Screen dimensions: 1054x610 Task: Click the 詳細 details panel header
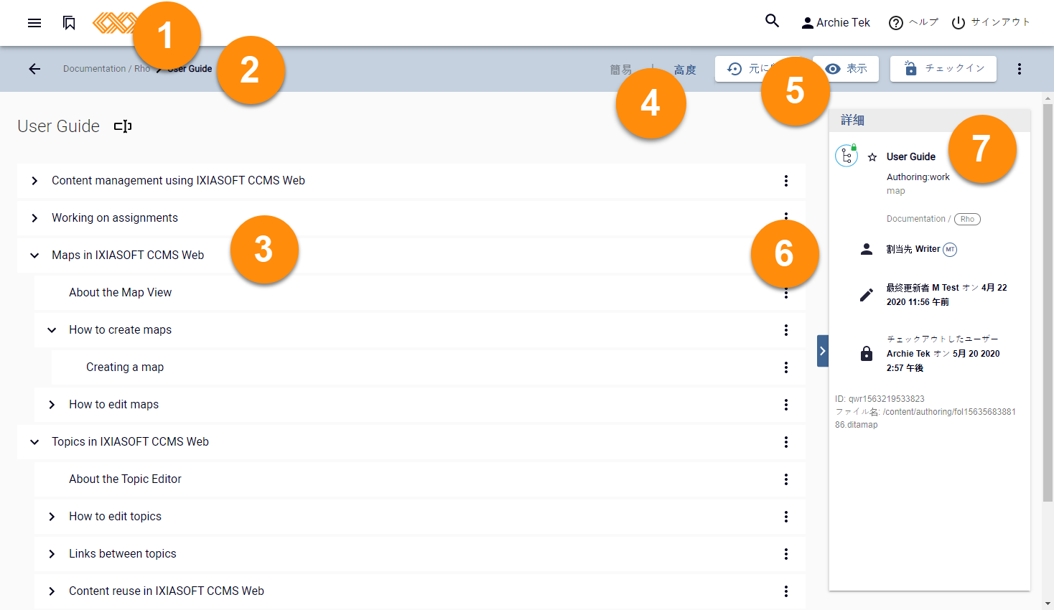[930, 121]
